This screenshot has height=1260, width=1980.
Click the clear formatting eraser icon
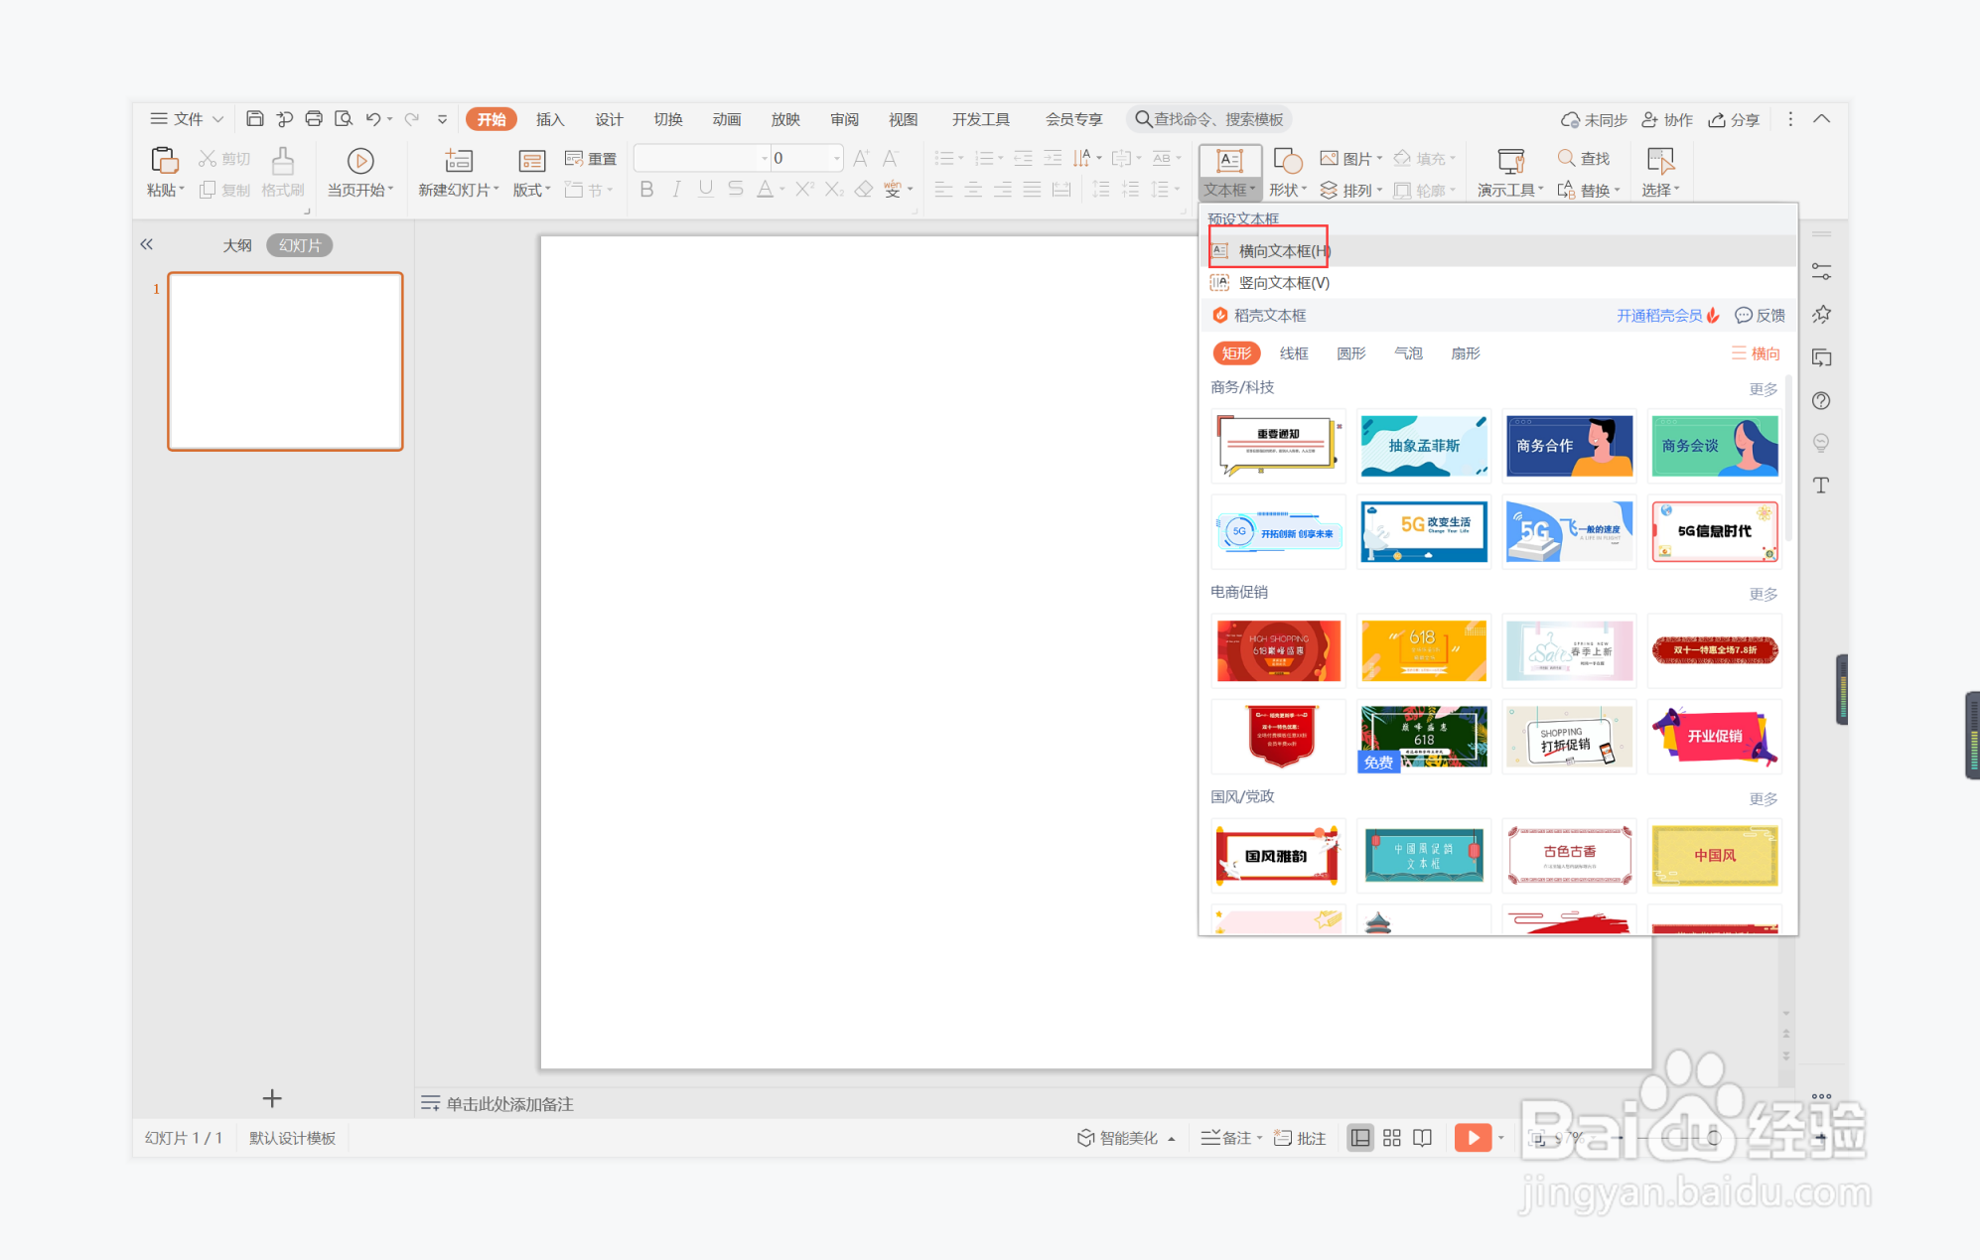(864, 189)
